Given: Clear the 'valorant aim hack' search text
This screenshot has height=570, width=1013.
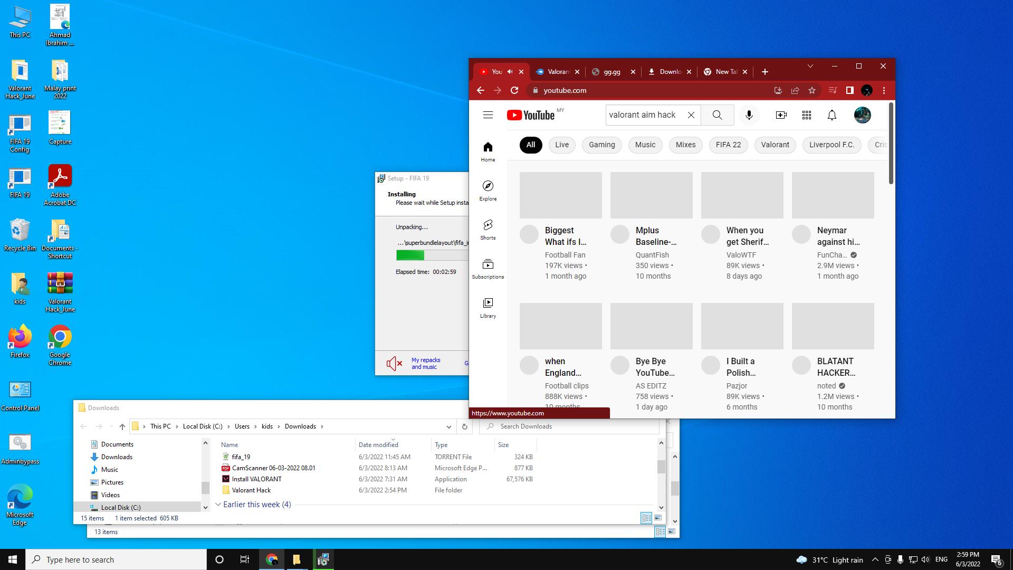Looking at the screenshot, I should tap(691, 115).
